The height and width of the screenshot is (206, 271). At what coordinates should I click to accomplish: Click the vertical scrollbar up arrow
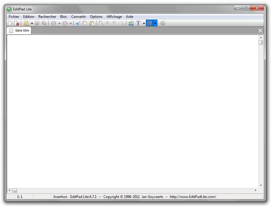click(x=261, y=37)
